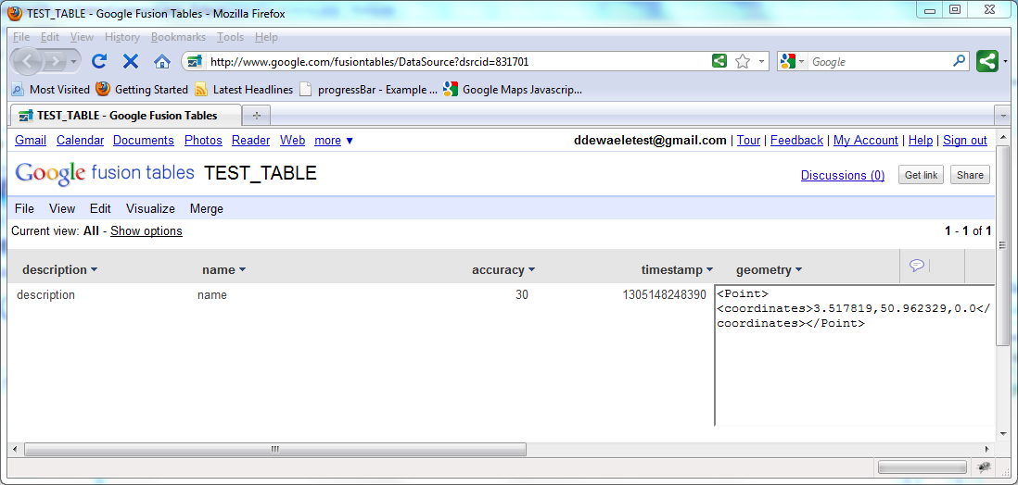Viewport: 1018px width, 485px height.
Task: Open the history dropdown next to navigation arrows
Action: [x=73, y=62]
